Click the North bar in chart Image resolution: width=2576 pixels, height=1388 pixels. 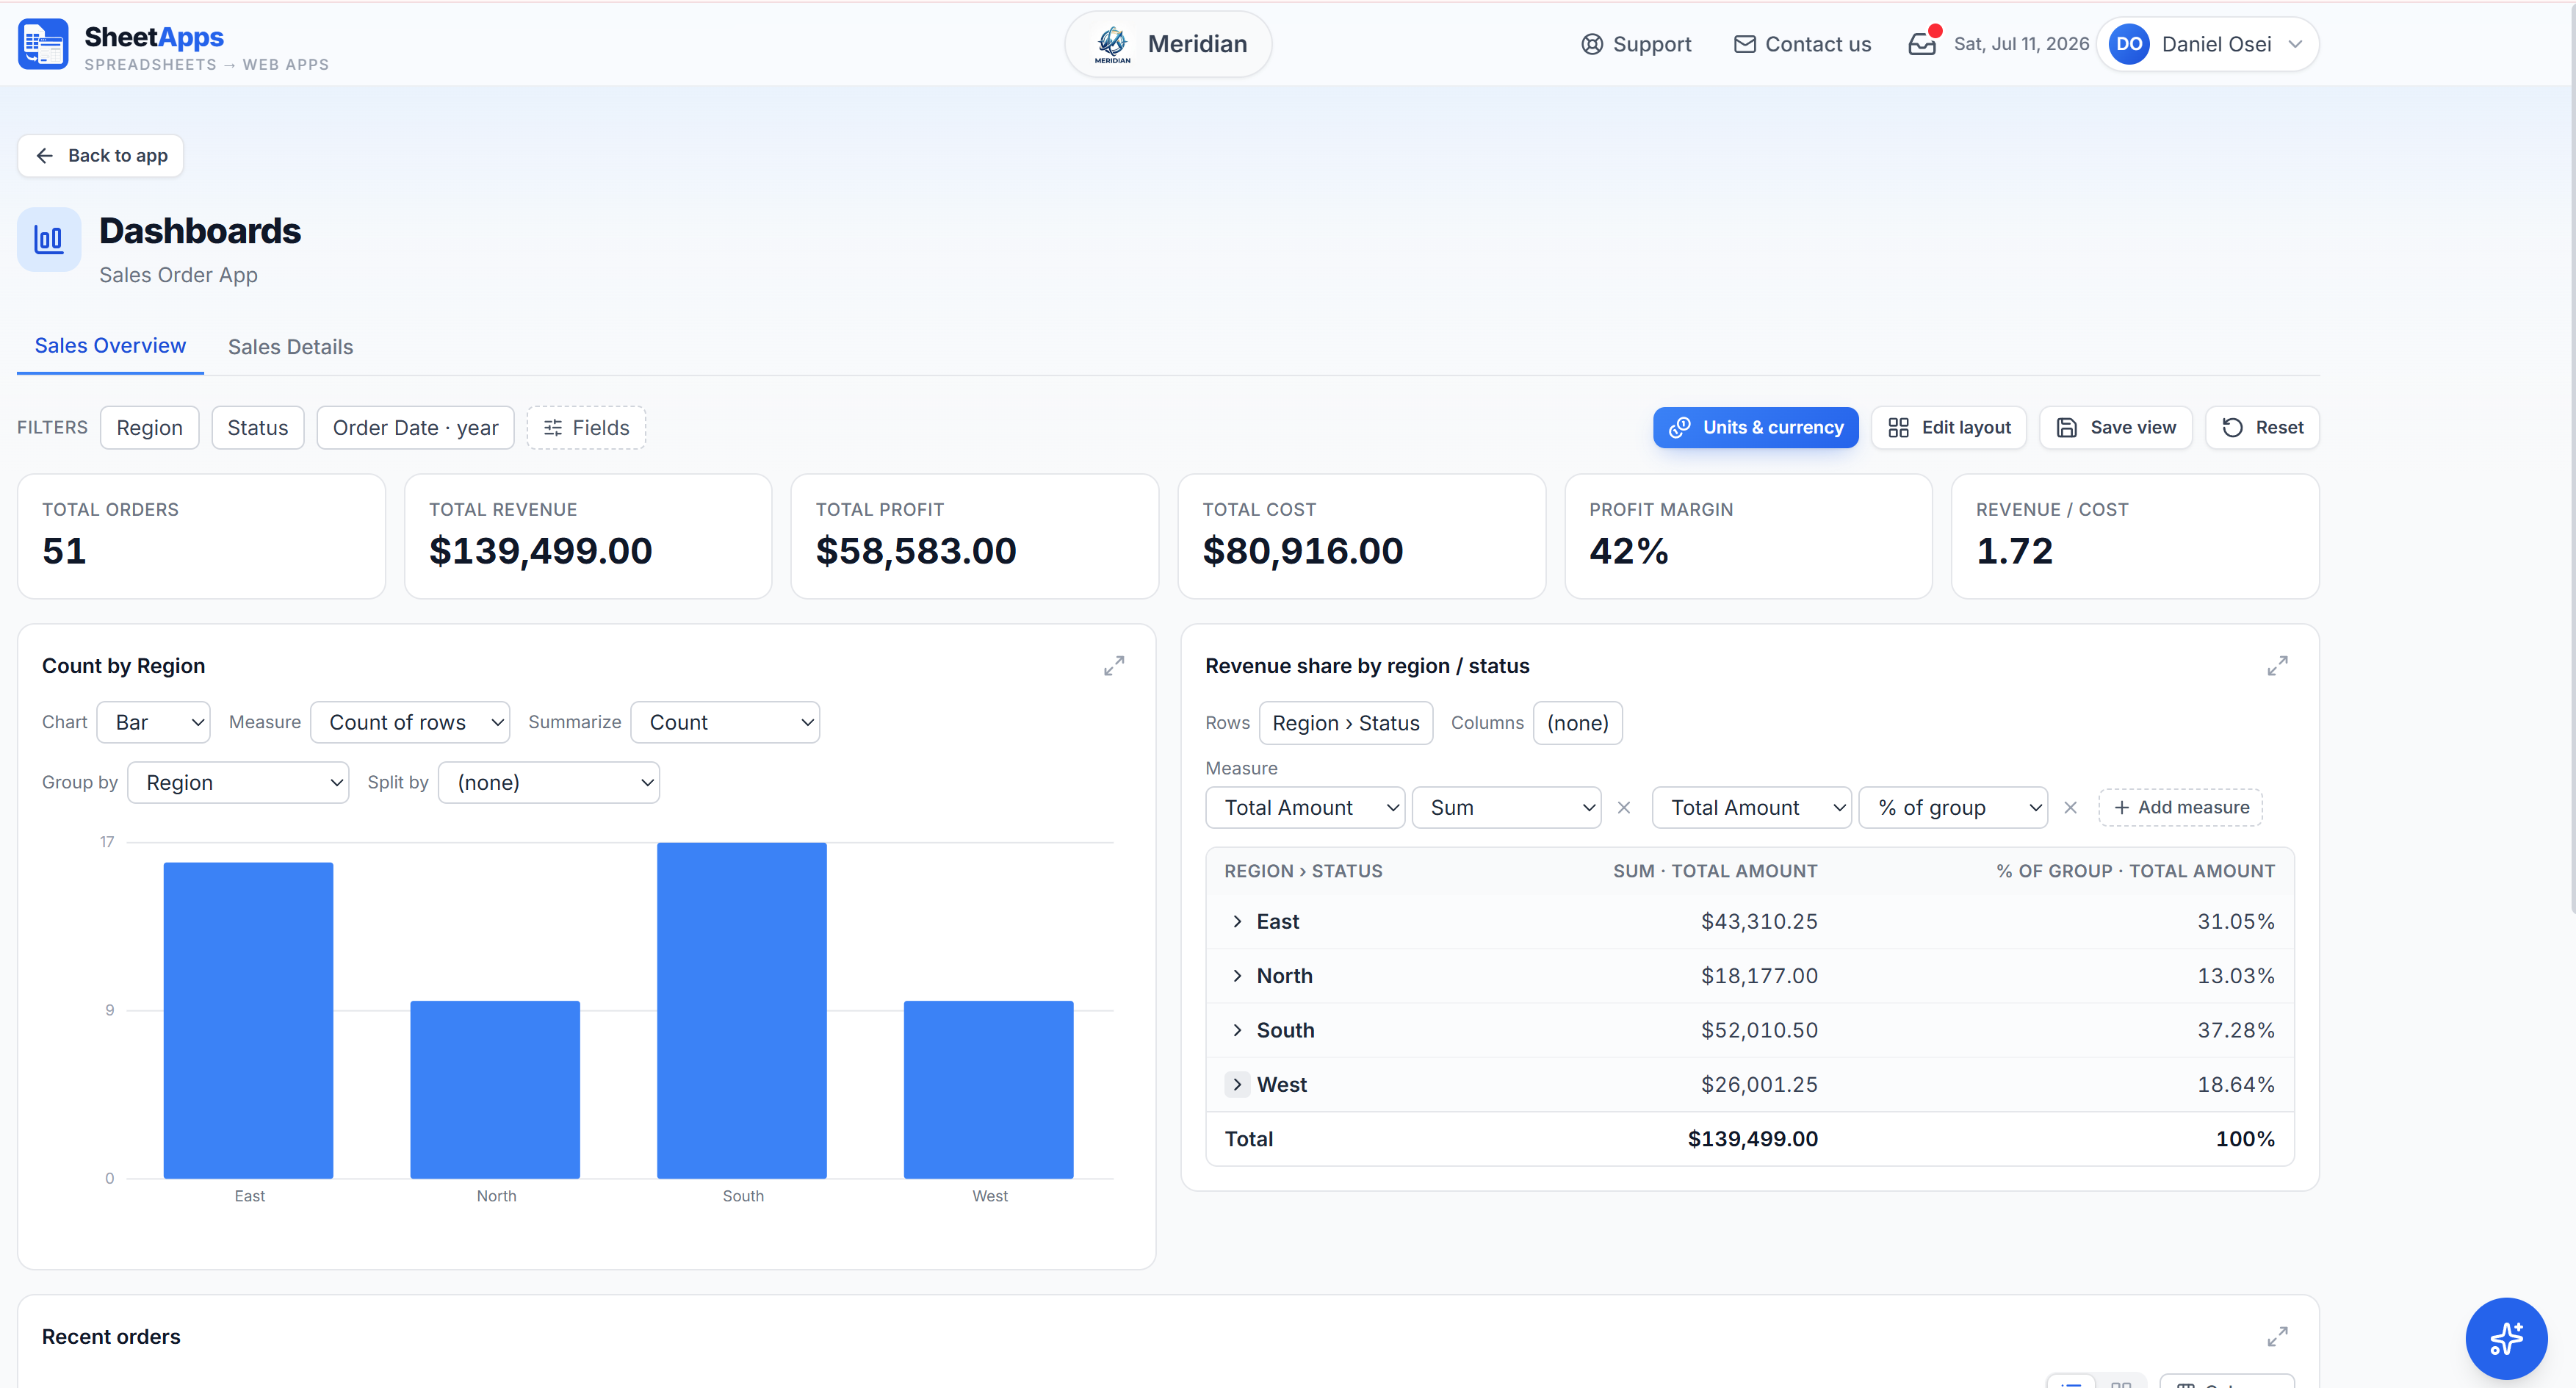tap(495, 1090)
